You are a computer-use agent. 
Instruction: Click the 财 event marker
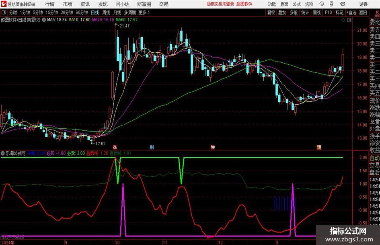152,147
